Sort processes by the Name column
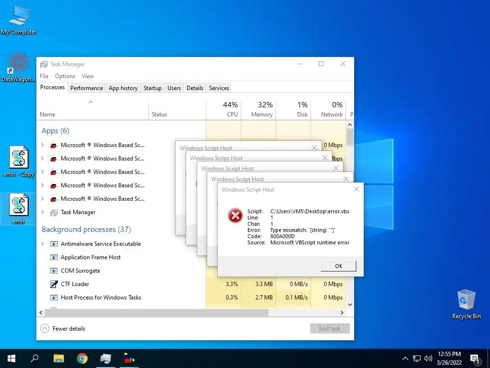 click(92, 110)
